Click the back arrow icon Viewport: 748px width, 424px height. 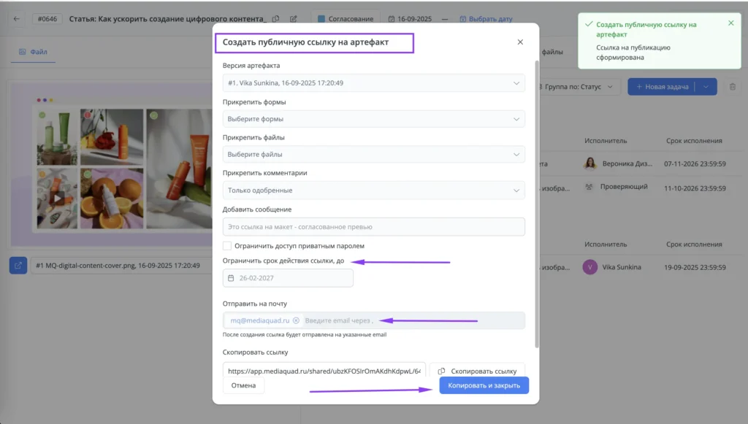click(x=17, y=18)
